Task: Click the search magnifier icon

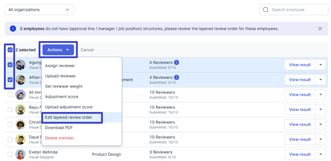Action: [266, 10]
